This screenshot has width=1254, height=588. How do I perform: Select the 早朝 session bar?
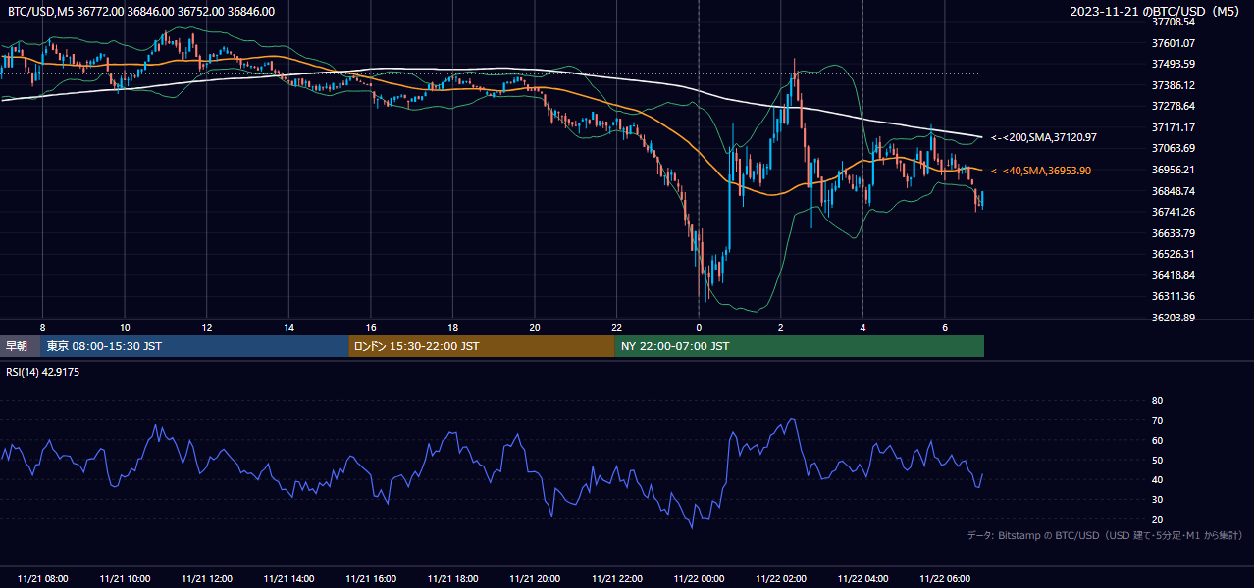(x=20, y=346)
